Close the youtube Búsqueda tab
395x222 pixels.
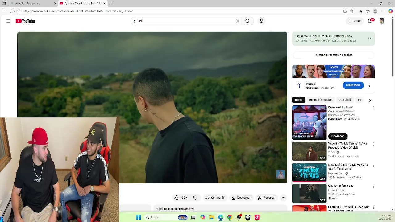click(x=55, y=3)
